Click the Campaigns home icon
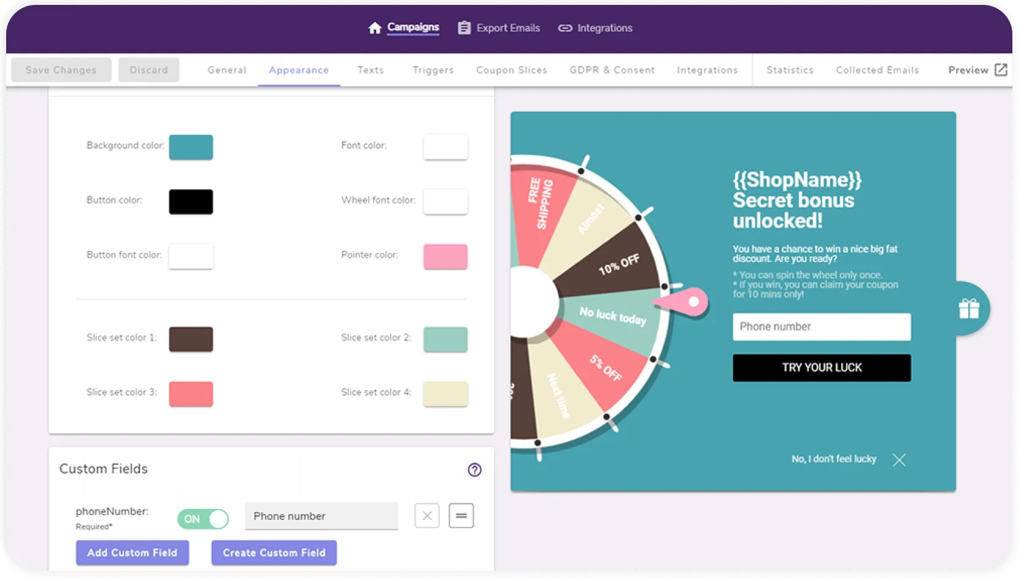1021x582 pixels. point(375,28)
